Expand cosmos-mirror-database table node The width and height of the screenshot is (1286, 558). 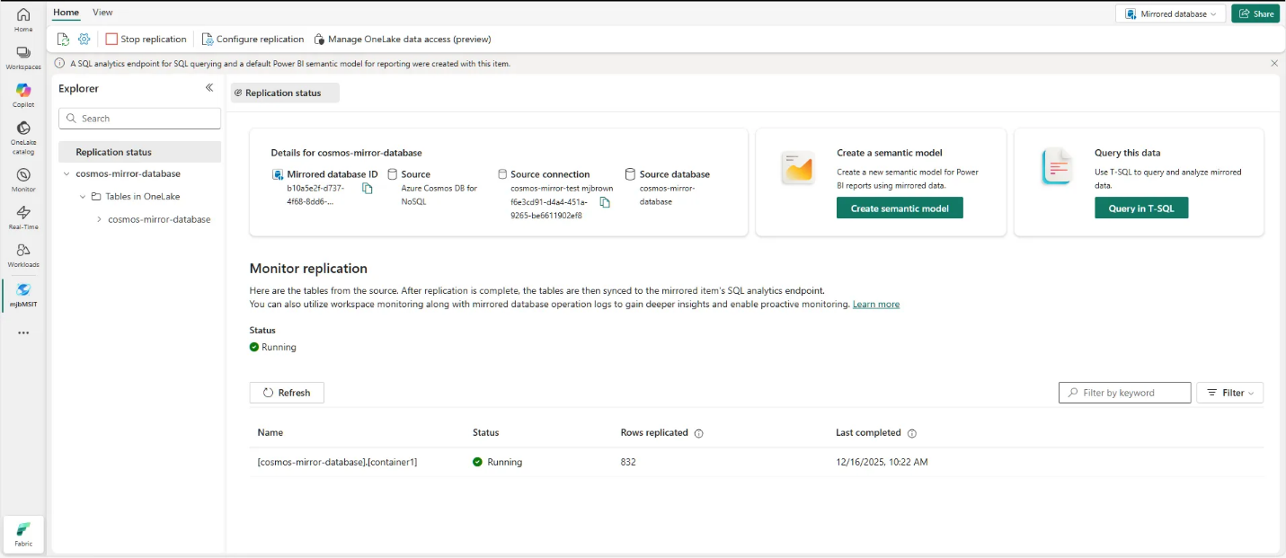pyautogui.click(x=99, y=219)
